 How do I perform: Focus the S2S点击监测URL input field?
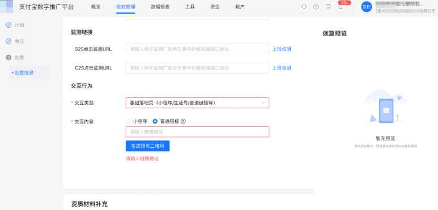[198, 49]
